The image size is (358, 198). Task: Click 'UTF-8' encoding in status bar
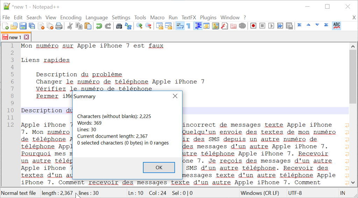[x=295, y=193]
